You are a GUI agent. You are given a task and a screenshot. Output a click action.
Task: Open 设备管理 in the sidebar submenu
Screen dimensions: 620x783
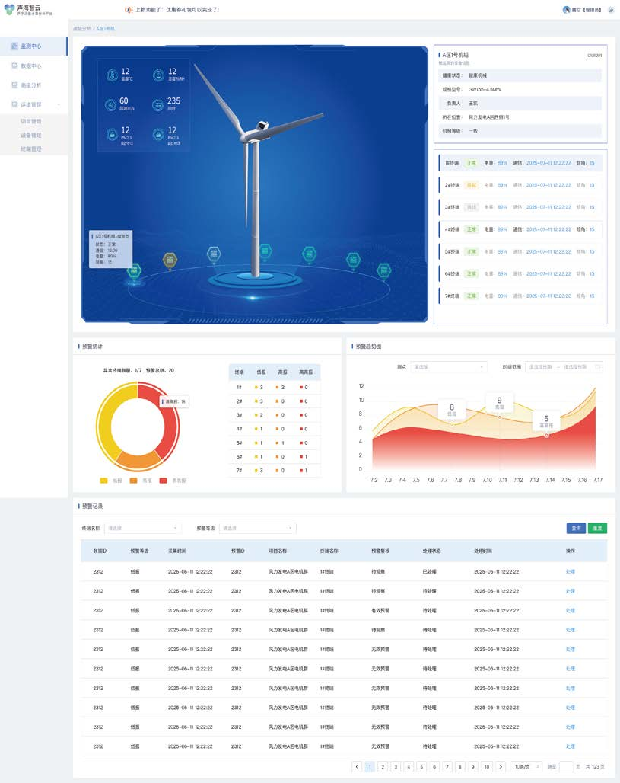click(31, 135)
